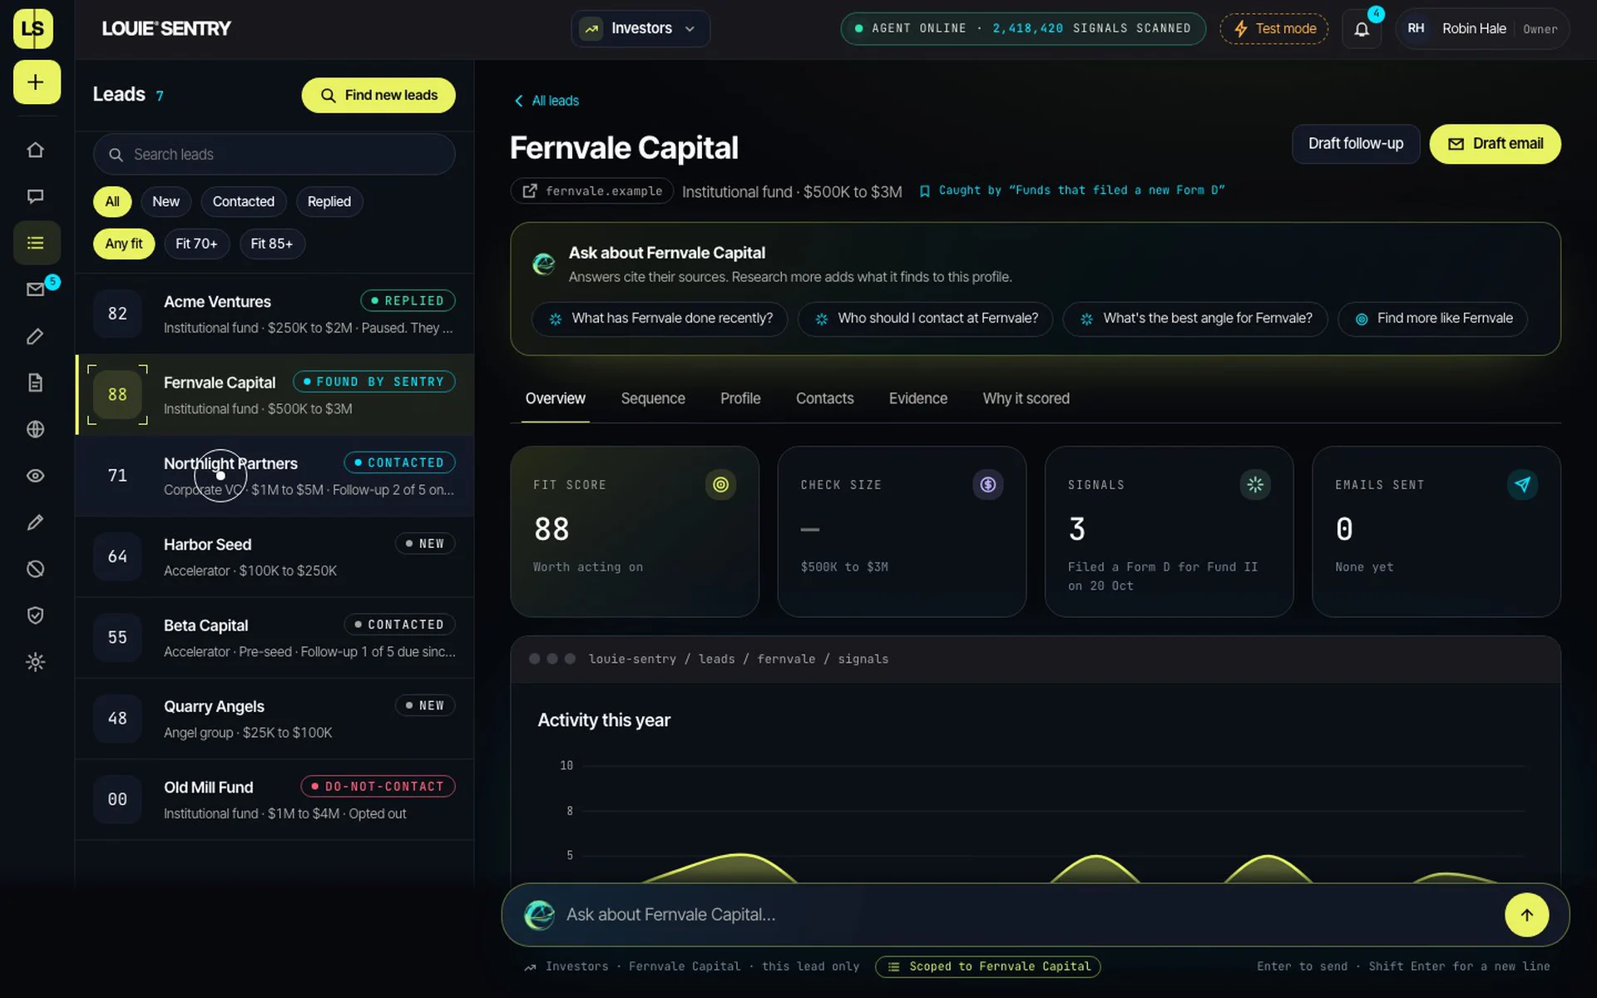Click the RH user avatar
Screen dimensions: 1597x998
pyautogui.click(x=1416, y=28)
